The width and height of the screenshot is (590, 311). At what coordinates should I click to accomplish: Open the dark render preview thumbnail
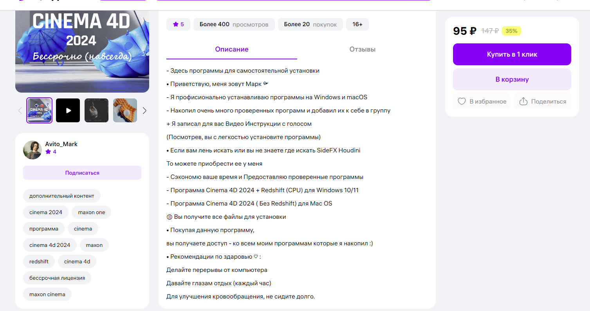[x=96, y=111]
